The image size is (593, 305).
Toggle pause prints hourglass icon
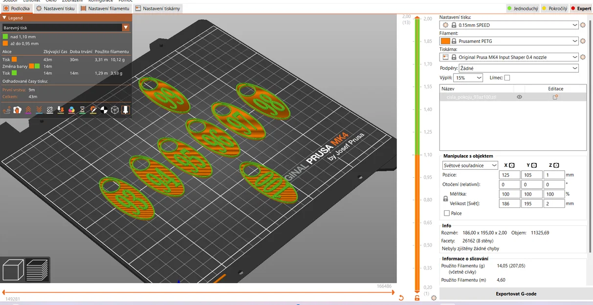point(82,110)
